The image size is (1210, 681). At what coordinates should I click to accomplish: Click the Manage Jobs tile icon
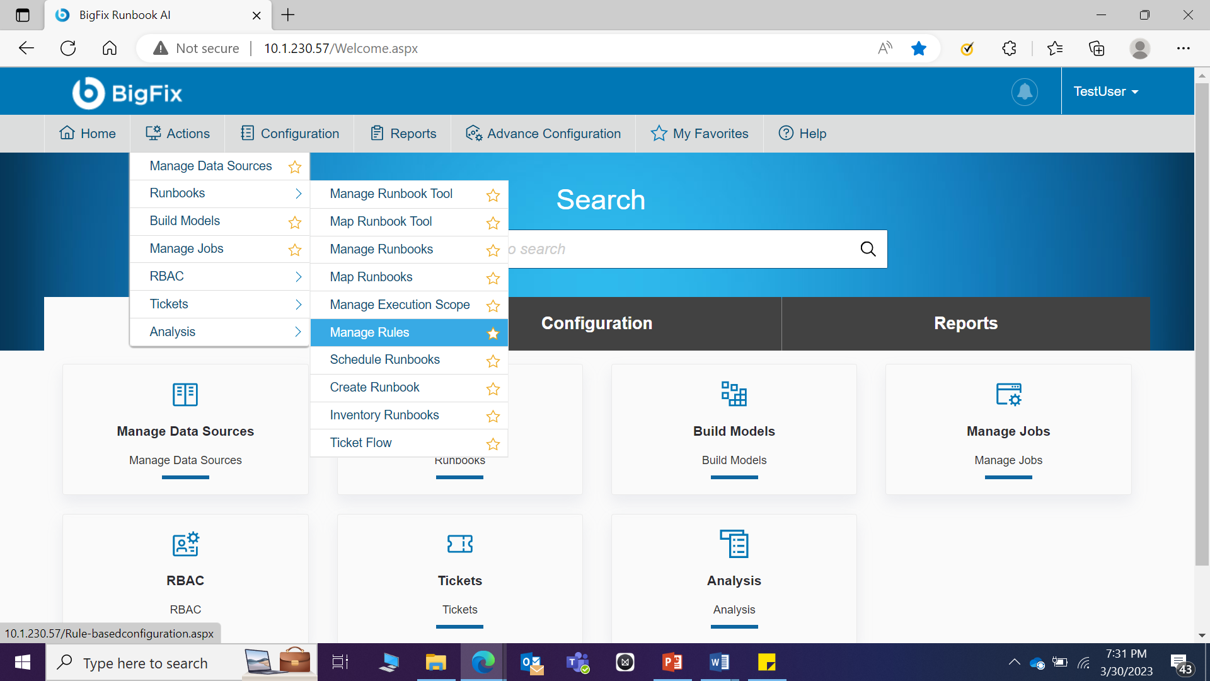1008,394
